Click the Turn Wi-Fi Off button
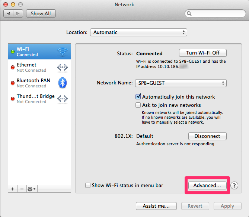 pos(203,53)
